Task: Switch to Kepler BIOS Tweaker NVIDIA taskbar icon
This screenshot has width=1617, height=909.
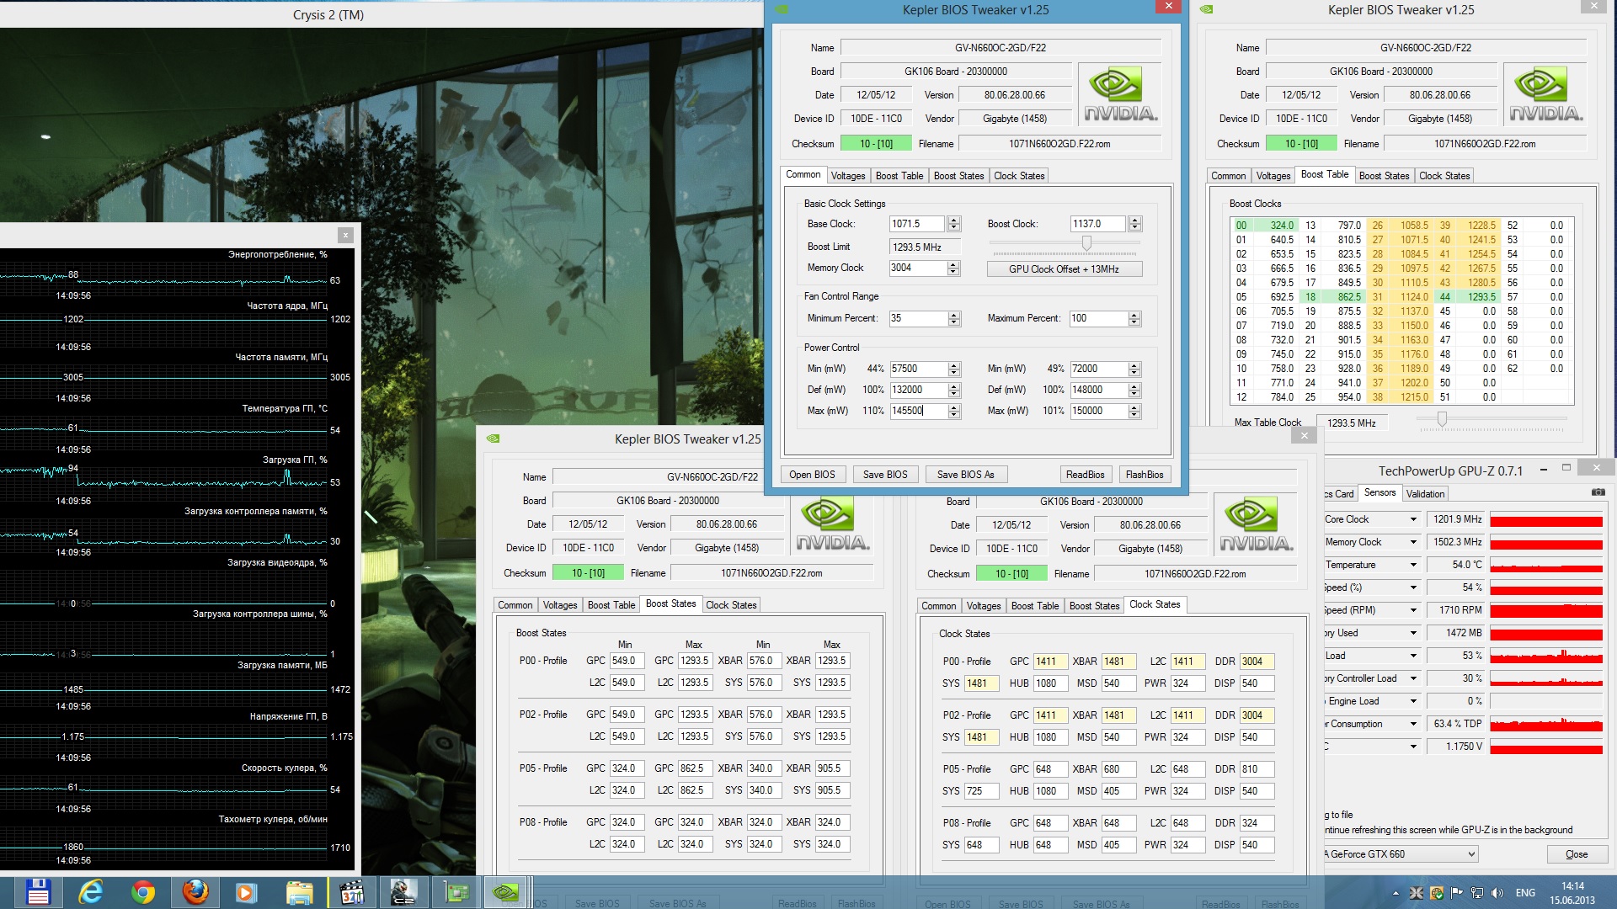Action: (508, 891)
